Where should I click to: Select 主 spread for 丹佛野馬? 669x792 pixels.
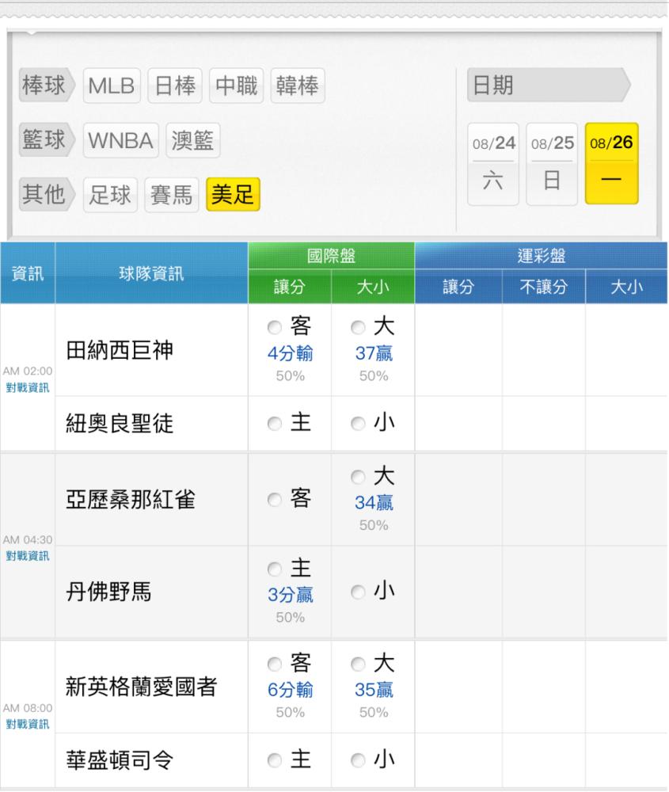pyautogui.click(x=275, y=569)
